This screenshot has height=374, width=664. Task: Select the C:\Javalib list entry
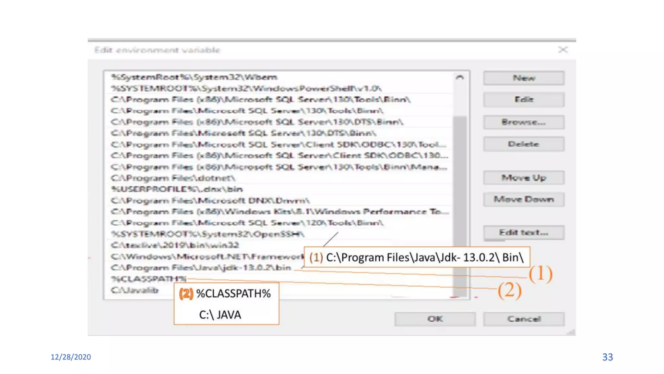pyautogui.click(x=135, y=290)
